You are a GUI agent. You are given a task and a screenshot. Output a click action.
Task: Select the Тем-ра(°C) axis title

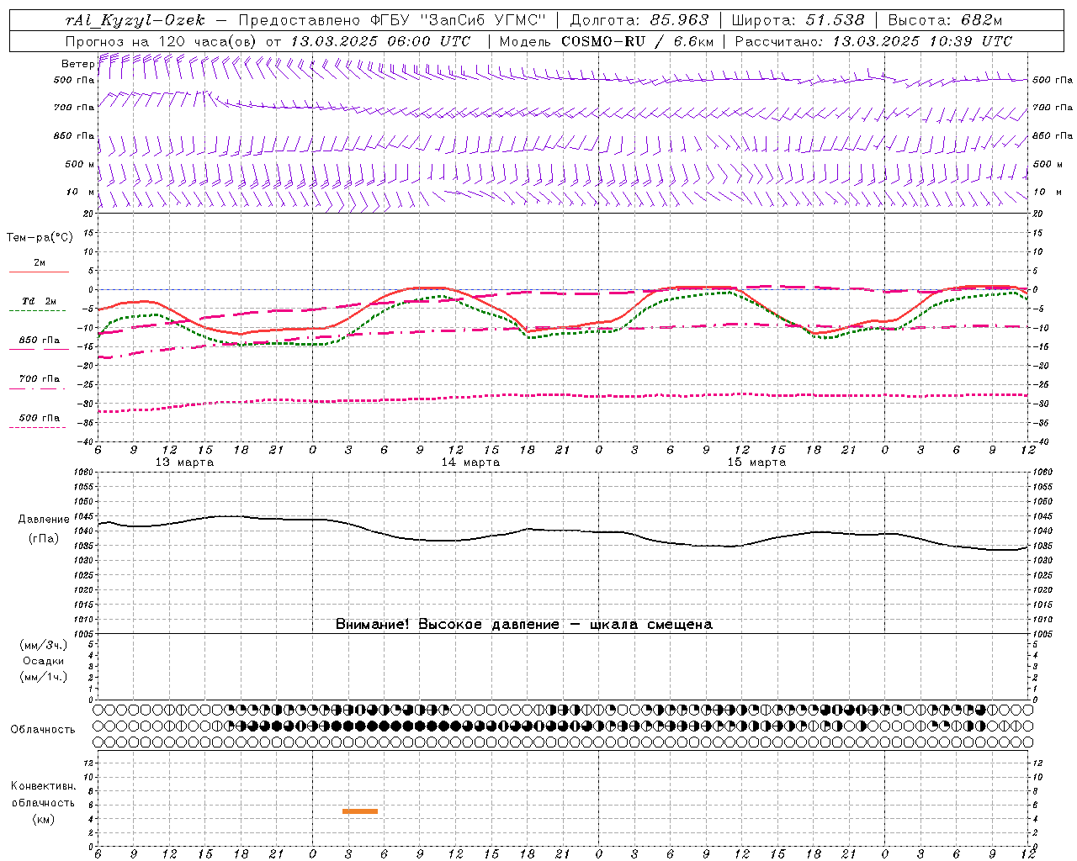coord(40,238)
